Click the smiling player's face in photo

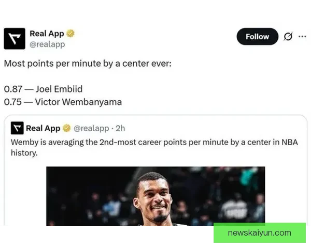[x=153, y=199]
